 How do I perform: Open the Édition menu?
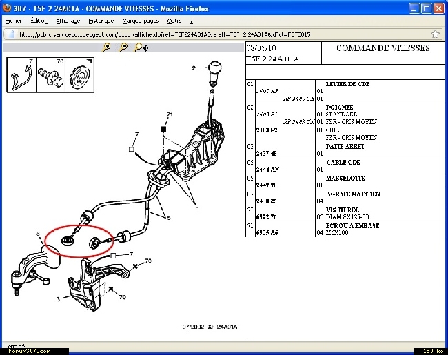[x=39, y=21]
